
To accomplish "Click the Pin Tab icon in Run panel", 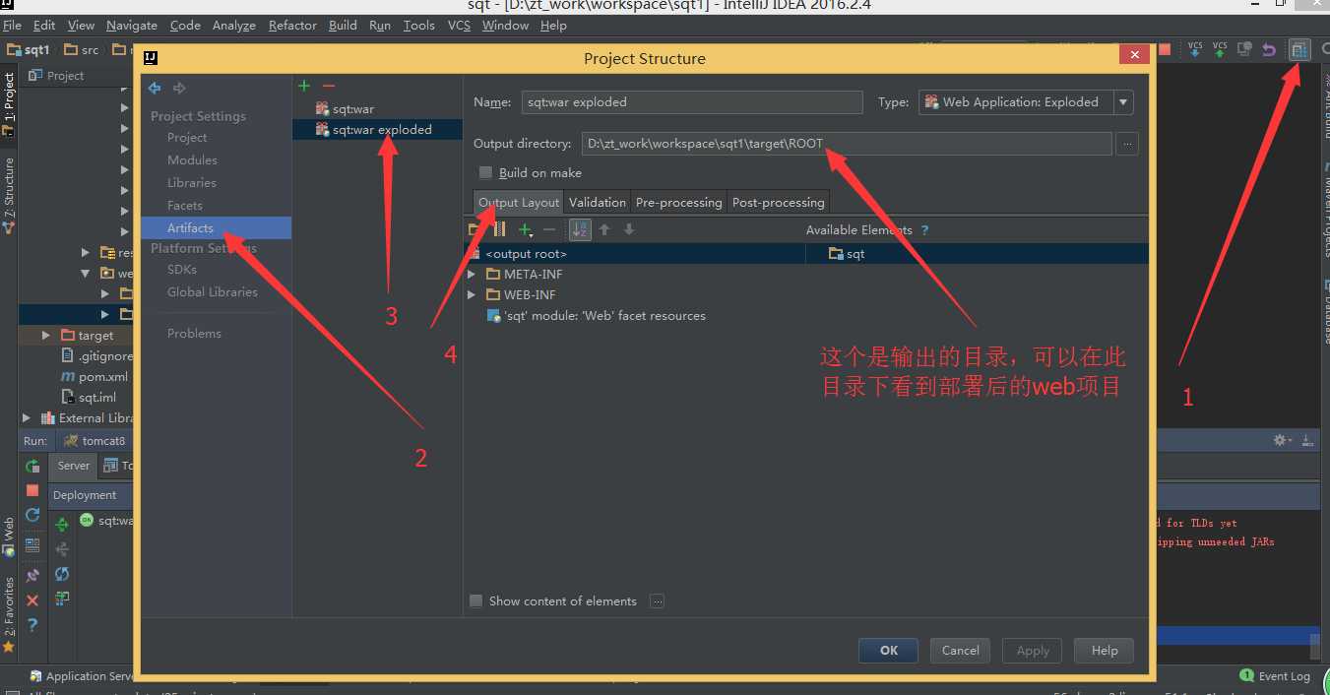I will coord(32,575).
